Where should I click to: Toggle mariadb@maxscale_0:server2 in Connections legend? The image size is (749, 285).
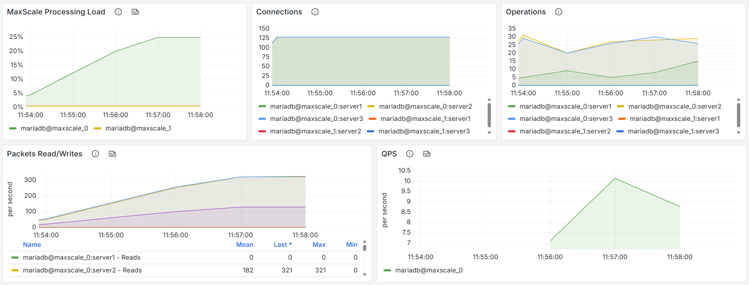click(425, 106)
